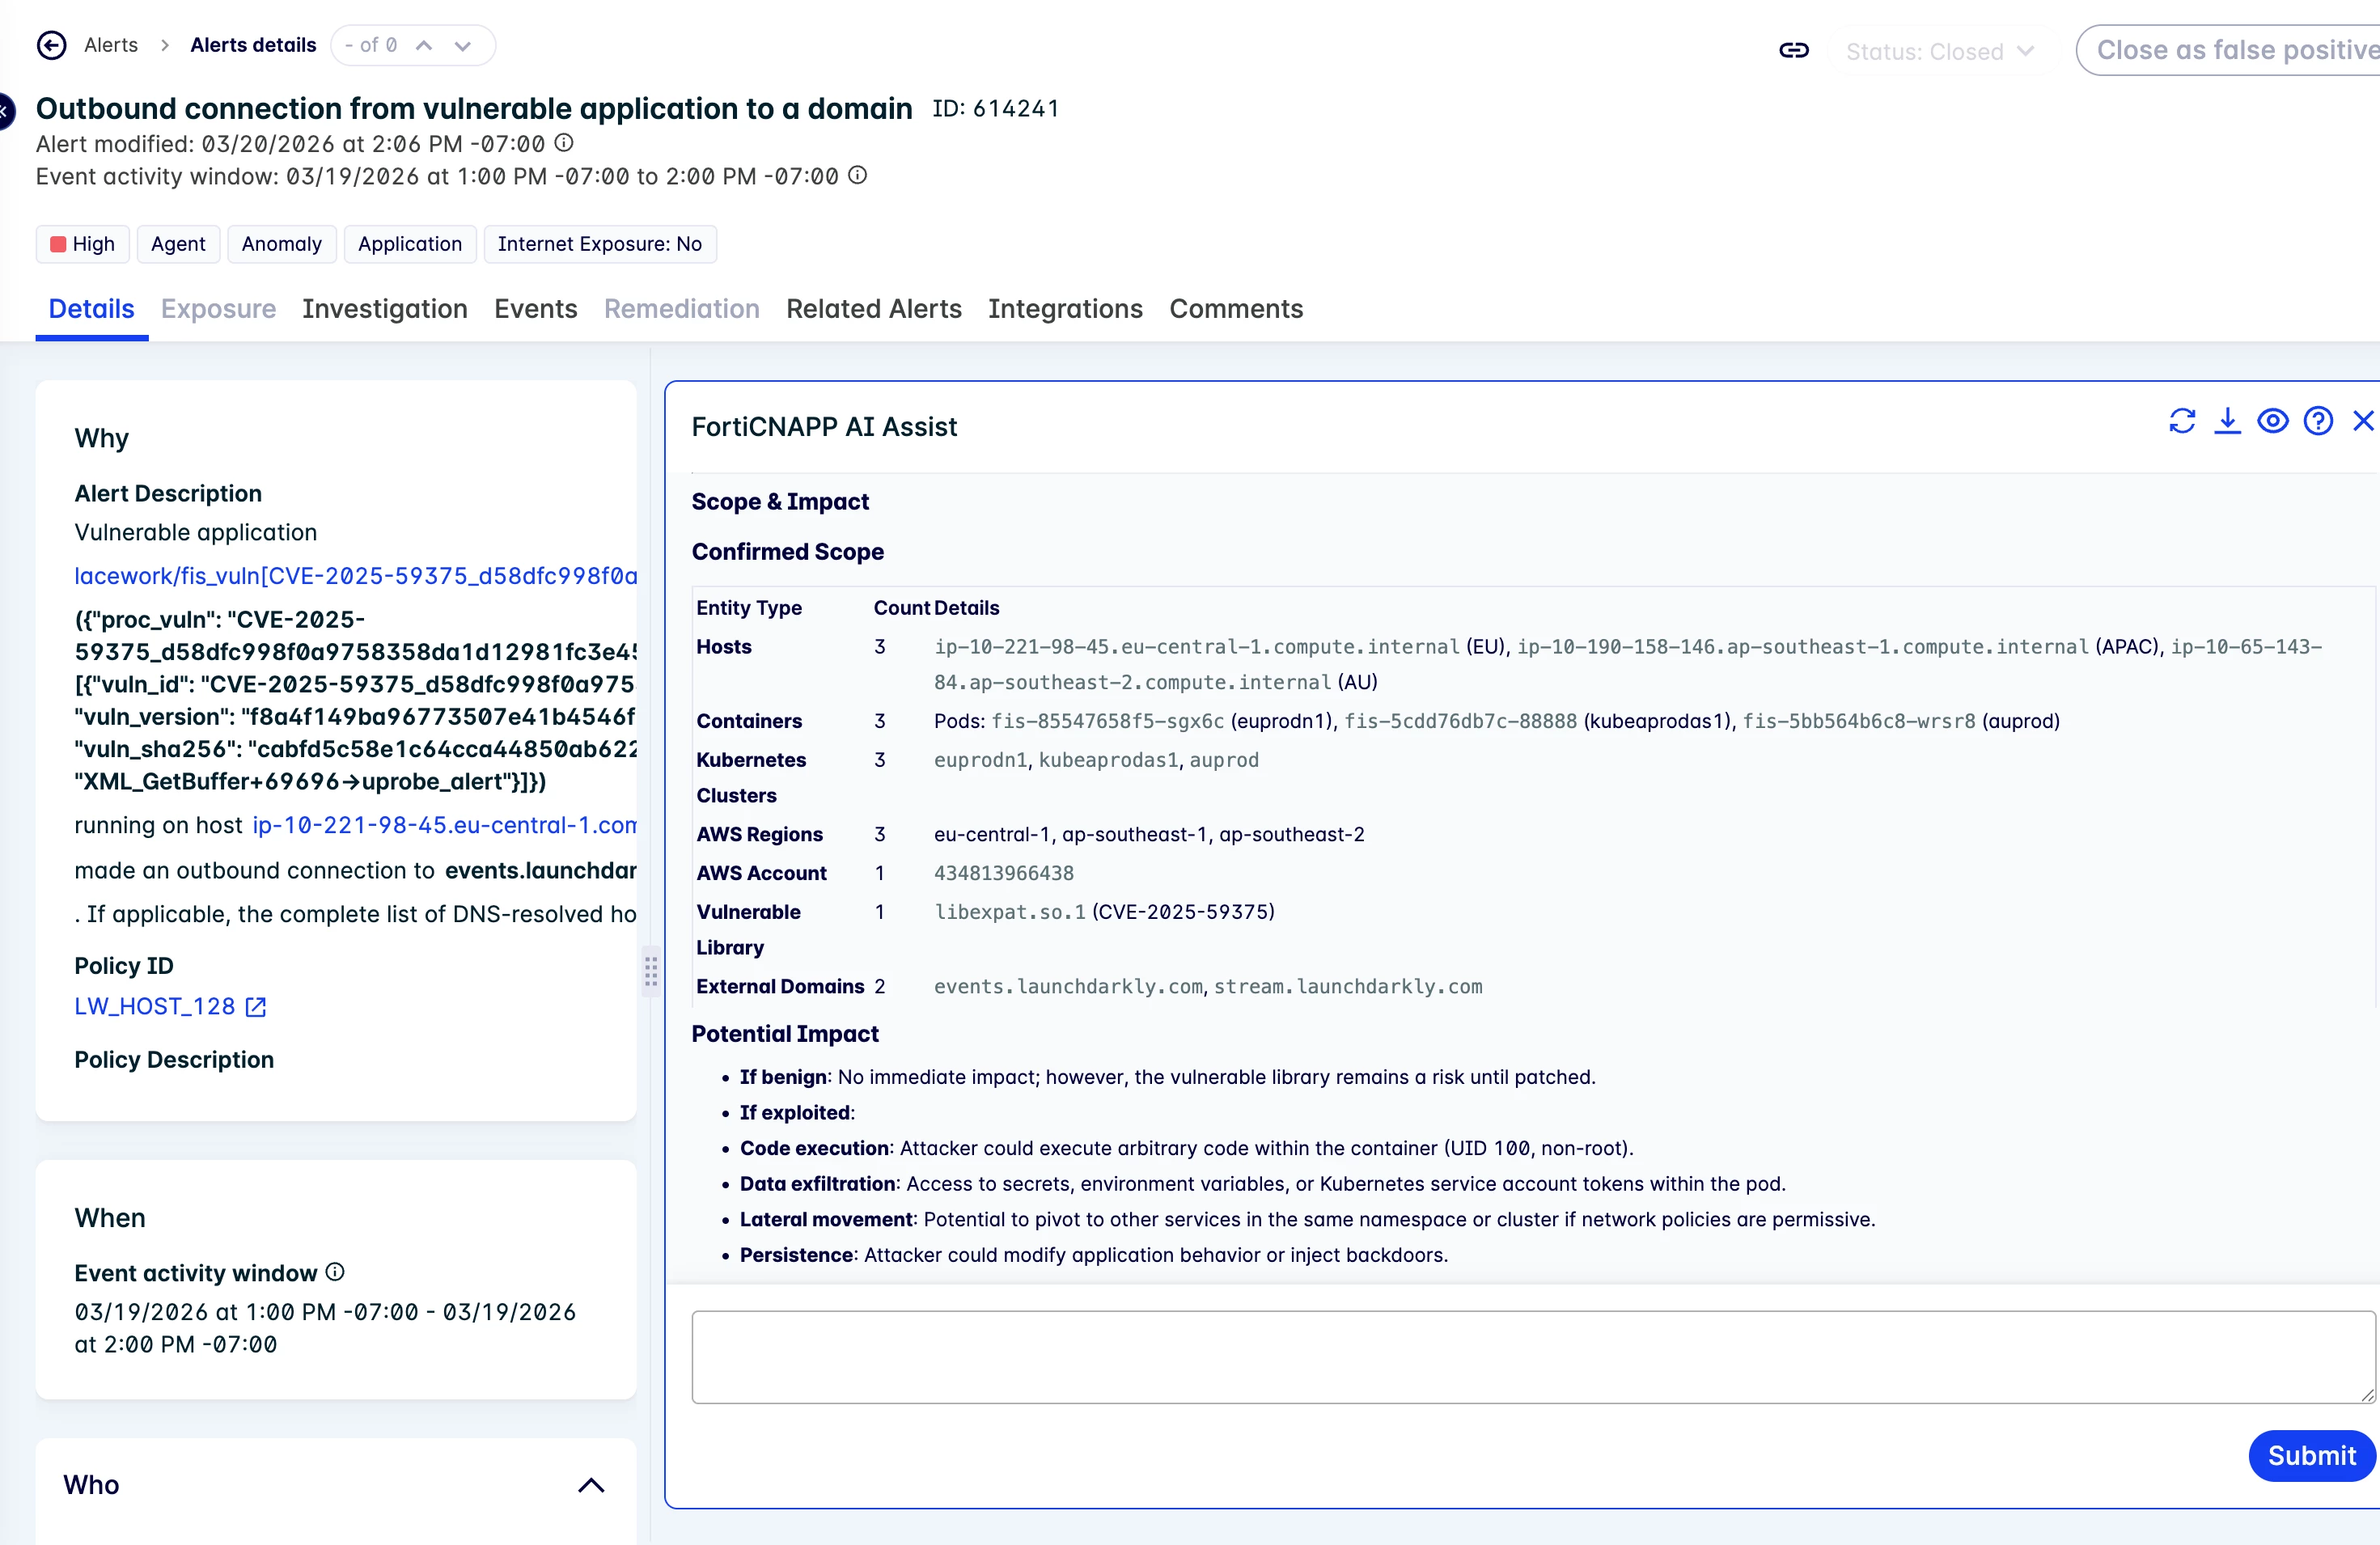
Task: Click the alert title heading
Action: coord(474,108)
